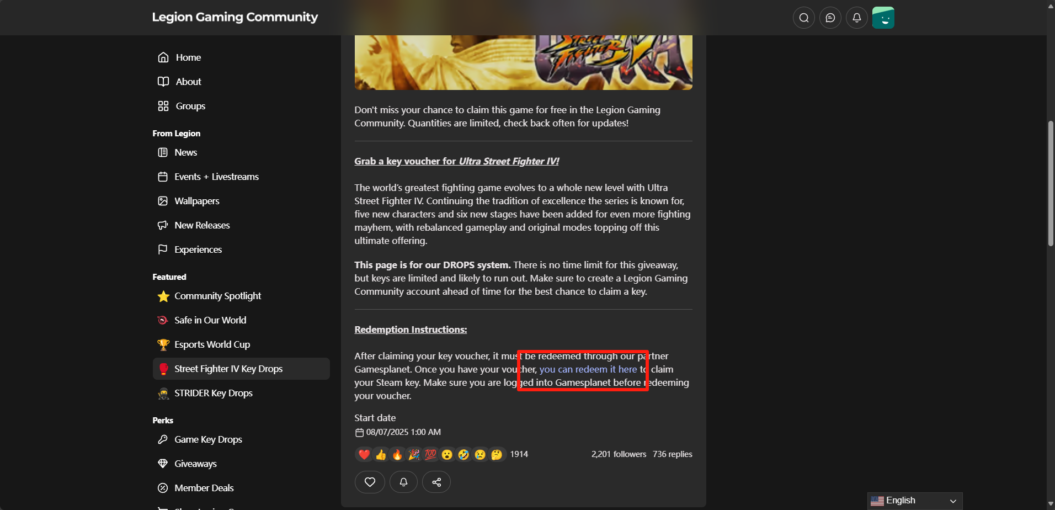Image resolution: width=1055 pixels, height=510 pixels.
Task: Select the thinking face reaction emoji
Action: coord(497,454)
